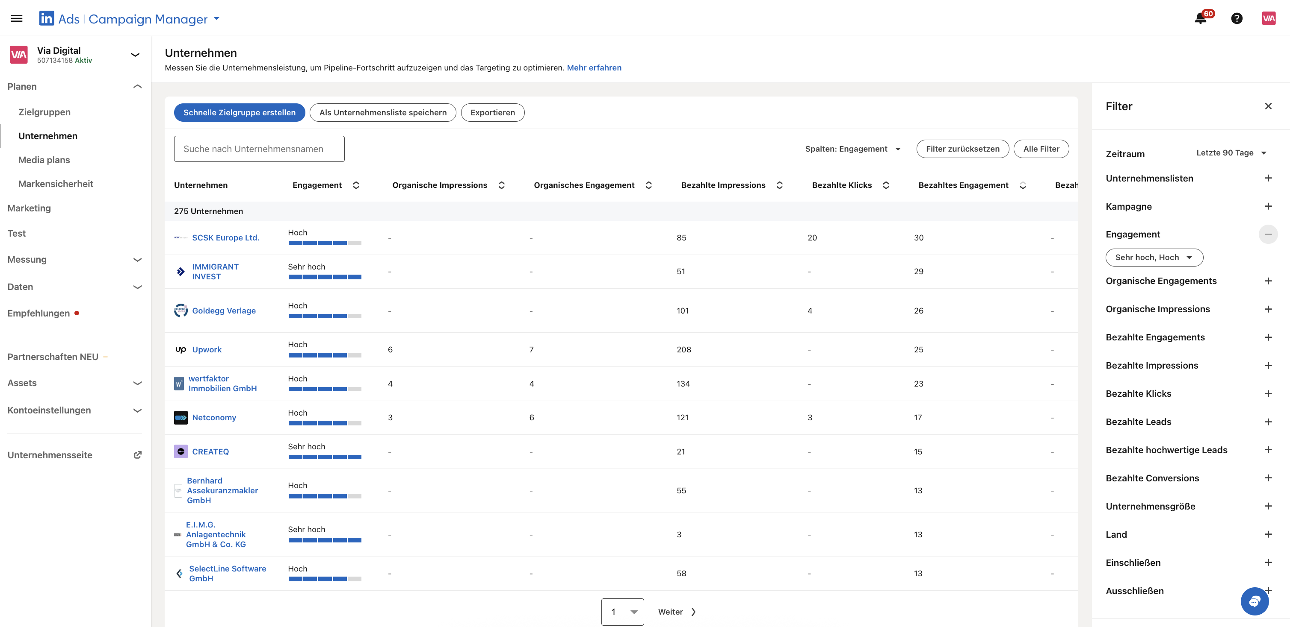Close the Filter panel with the X icon
This screenshot has height=627, width=1290.
[x=1269, y=106]
